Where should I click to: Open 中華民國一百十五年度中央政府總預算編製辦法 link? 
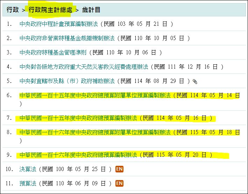click(x=78, y=118)
